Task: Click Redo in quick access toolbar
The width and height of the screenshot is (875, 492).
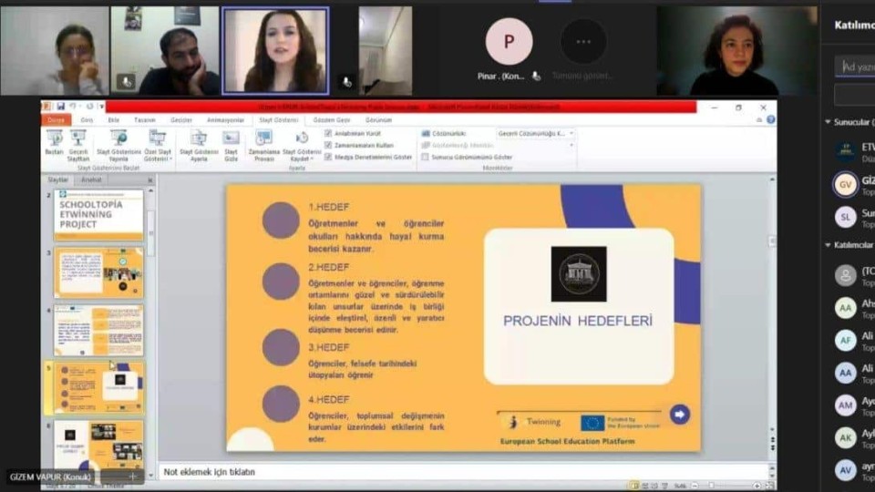Action: coord(89,106)
